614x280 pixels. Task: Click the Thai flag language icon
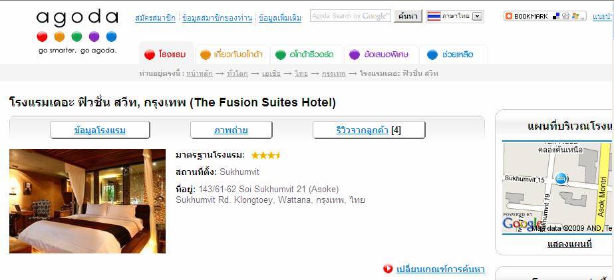point(434,17)
